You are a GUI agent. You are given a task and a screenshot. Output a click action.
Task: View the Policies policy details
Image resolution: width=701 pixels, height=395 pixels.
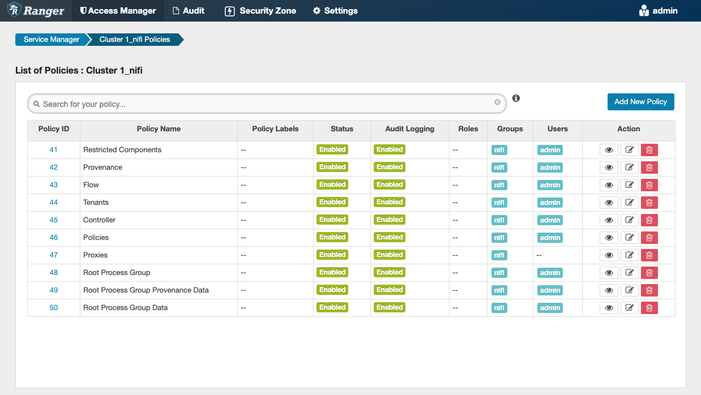pyautogui.click(x=609, y=238)
